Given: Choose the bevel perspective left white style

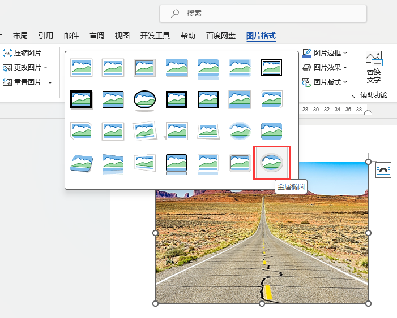Looking at the screenshot, I should [144, 163].
